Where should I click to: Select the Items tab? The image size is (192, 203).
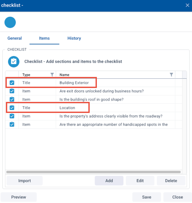(x=44, y=38)
